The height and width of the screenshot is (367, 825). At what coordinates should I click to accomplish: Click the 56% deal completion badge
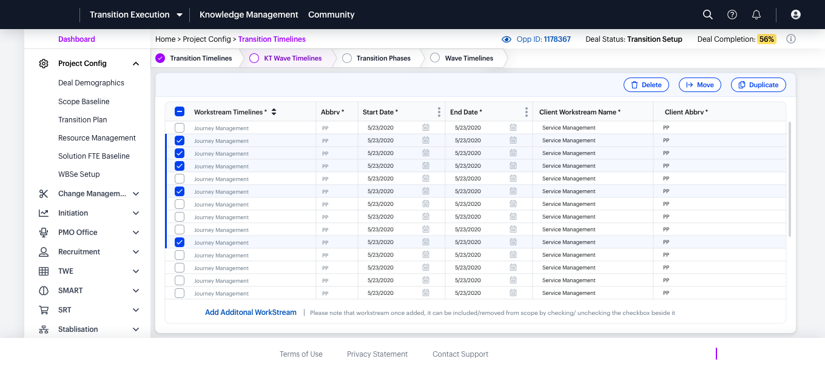coord(767,39)
